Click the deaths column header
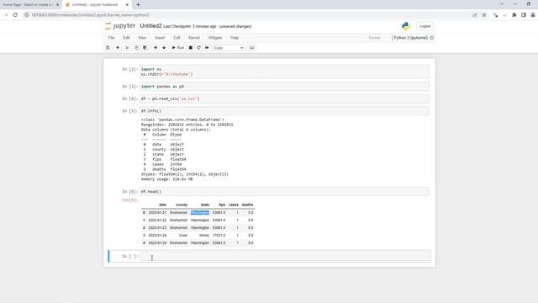The height and width of the screenshot is (303, 538). (x=247, y=205)
